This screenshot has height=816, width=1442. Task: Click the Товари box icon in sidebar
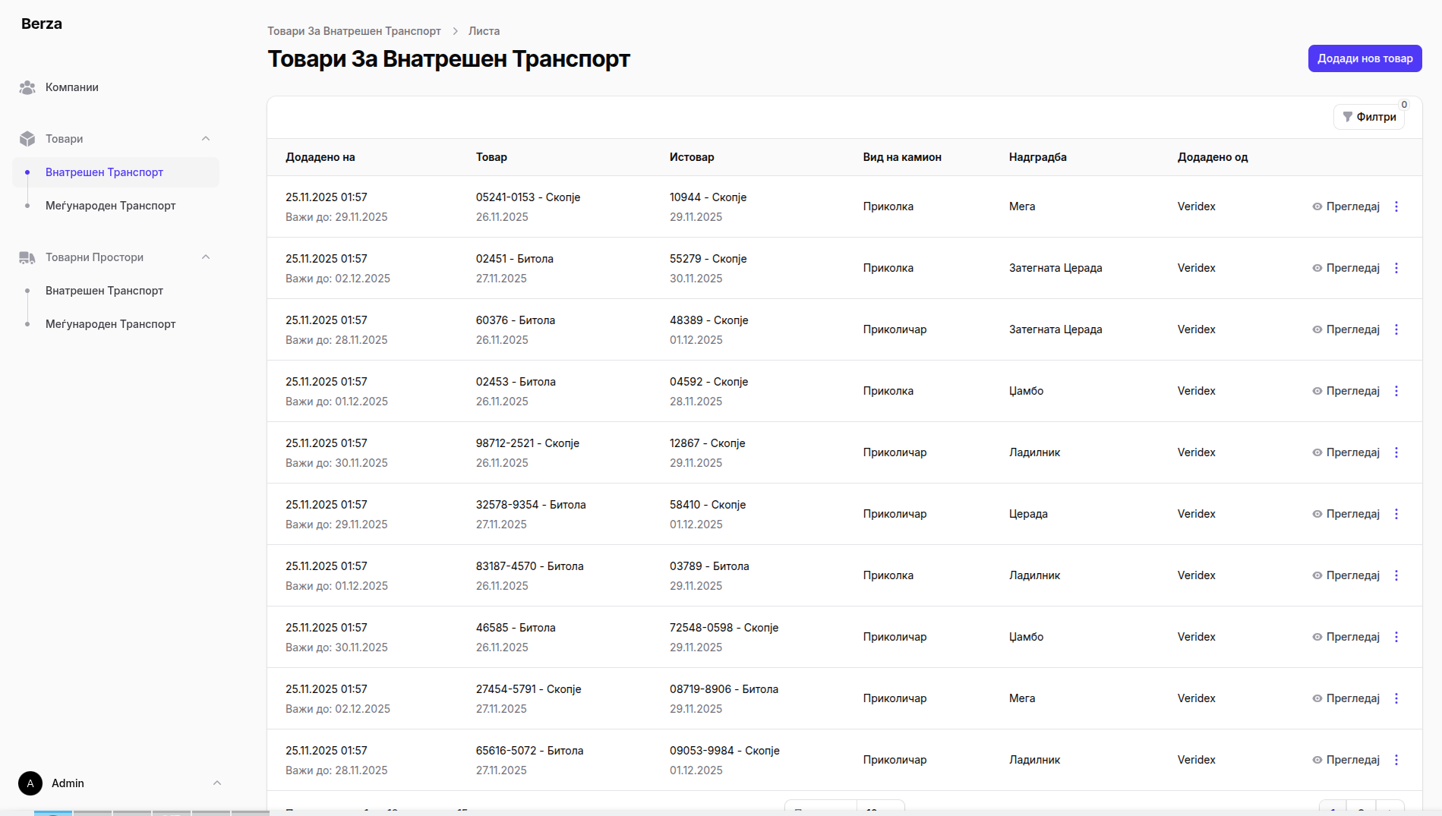(27, 139)
